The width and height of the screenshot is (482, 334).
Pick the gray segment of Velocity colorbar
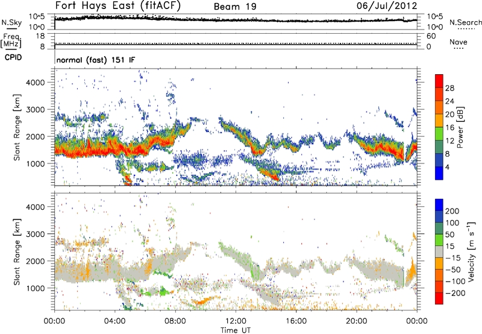[x=439, y=252]
